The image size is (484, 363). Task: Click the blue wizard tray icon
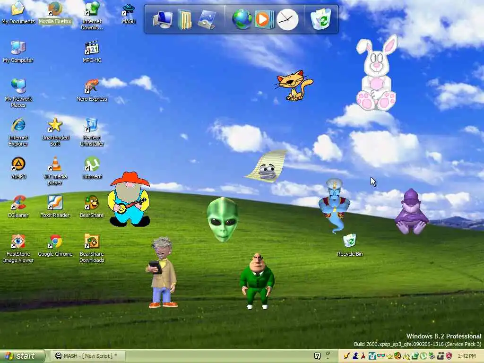(355, 356)
